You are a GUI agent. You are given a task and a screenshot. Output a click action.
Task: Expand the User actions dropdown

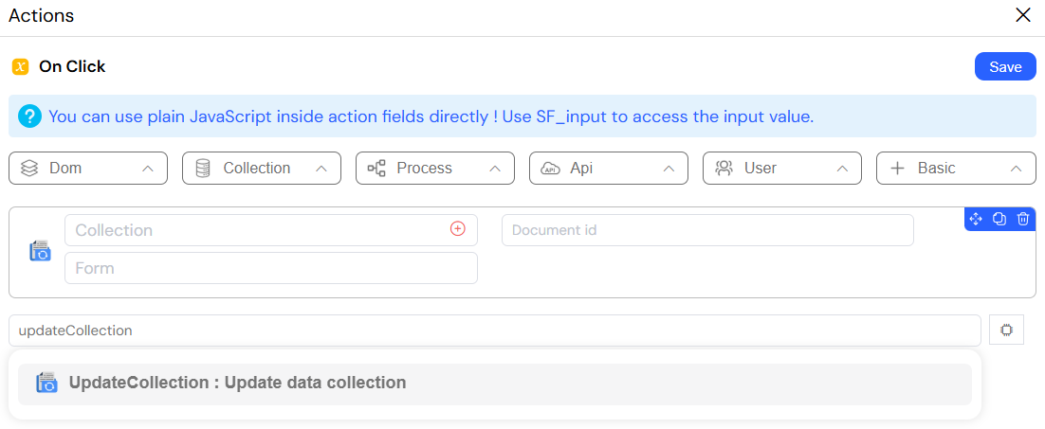[x=782, y=169]
